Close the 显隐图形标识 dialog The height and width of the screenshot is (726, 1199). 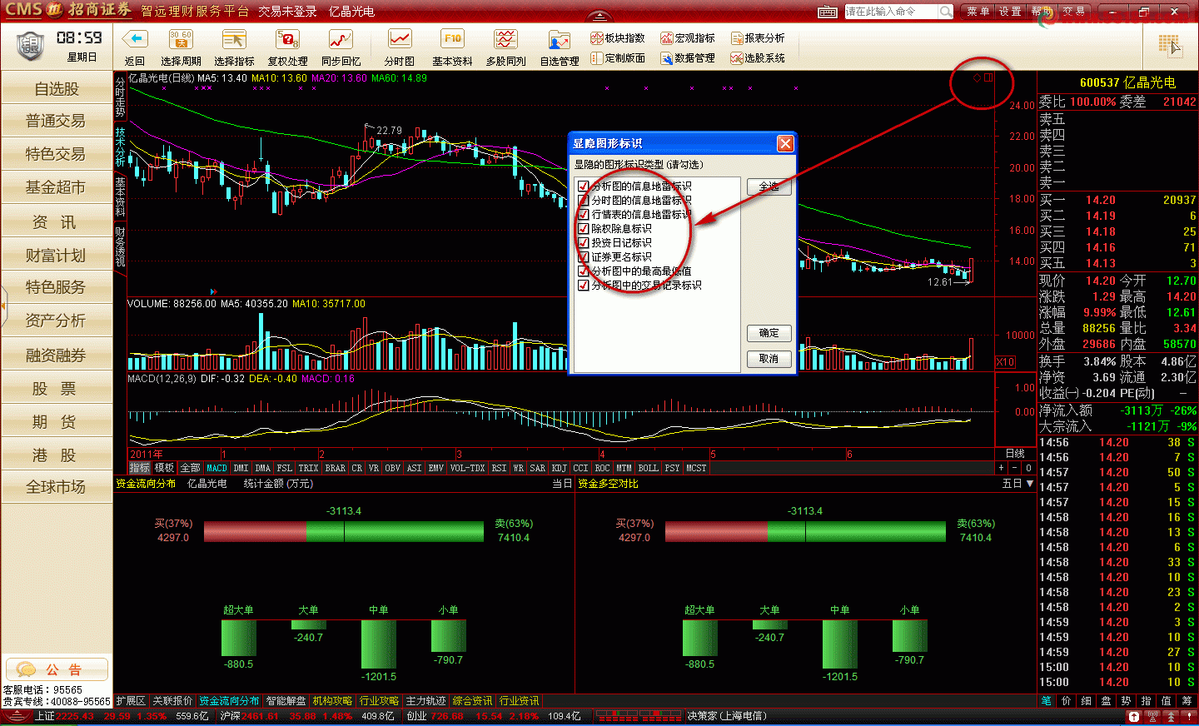[x=785, y=143]
